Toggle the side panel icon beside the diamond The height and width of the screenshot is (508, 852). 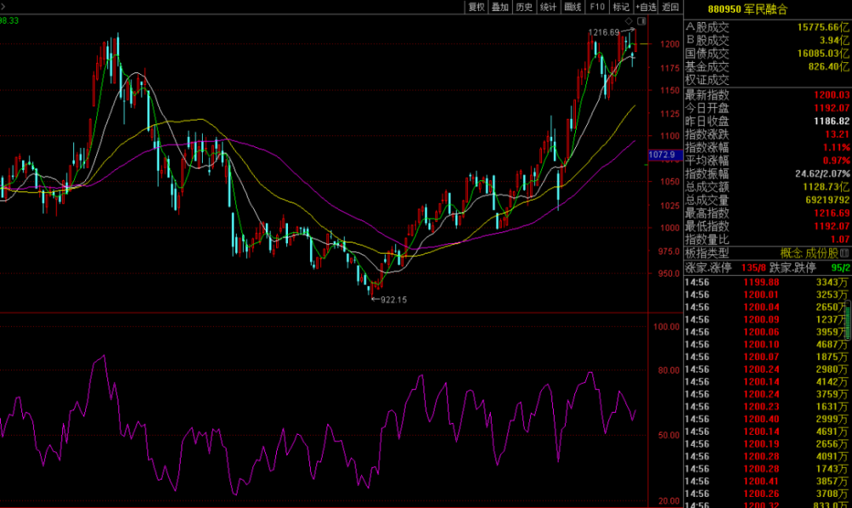click(x=642, y=21)
